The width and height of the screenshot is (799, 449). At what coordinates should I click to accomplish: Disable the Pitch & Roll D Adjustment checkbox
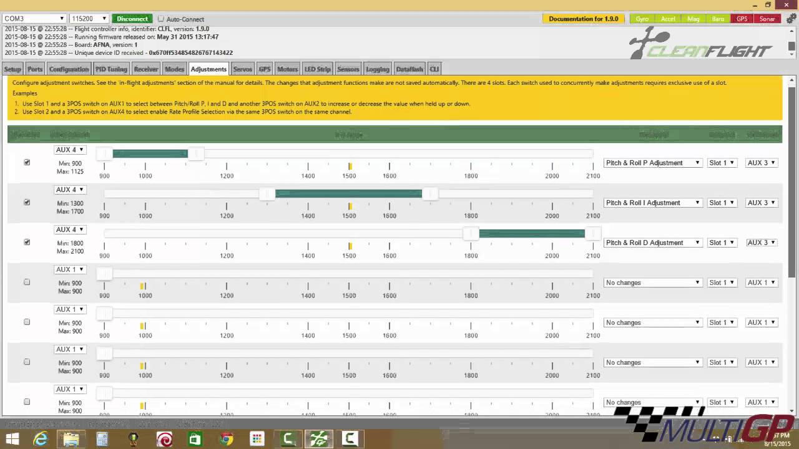point(27,242)
